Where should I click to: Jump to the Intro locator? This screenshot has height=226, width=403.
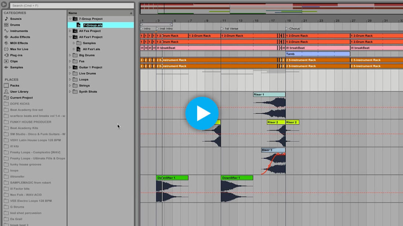pos(145,29)
